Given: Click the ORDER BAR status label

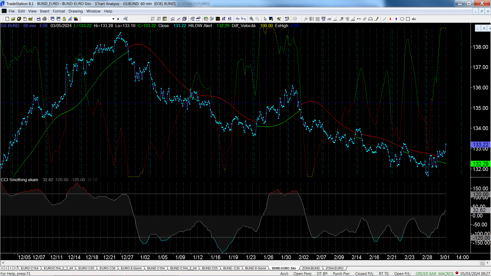Looking at the screenshot, I should (426, 273).
